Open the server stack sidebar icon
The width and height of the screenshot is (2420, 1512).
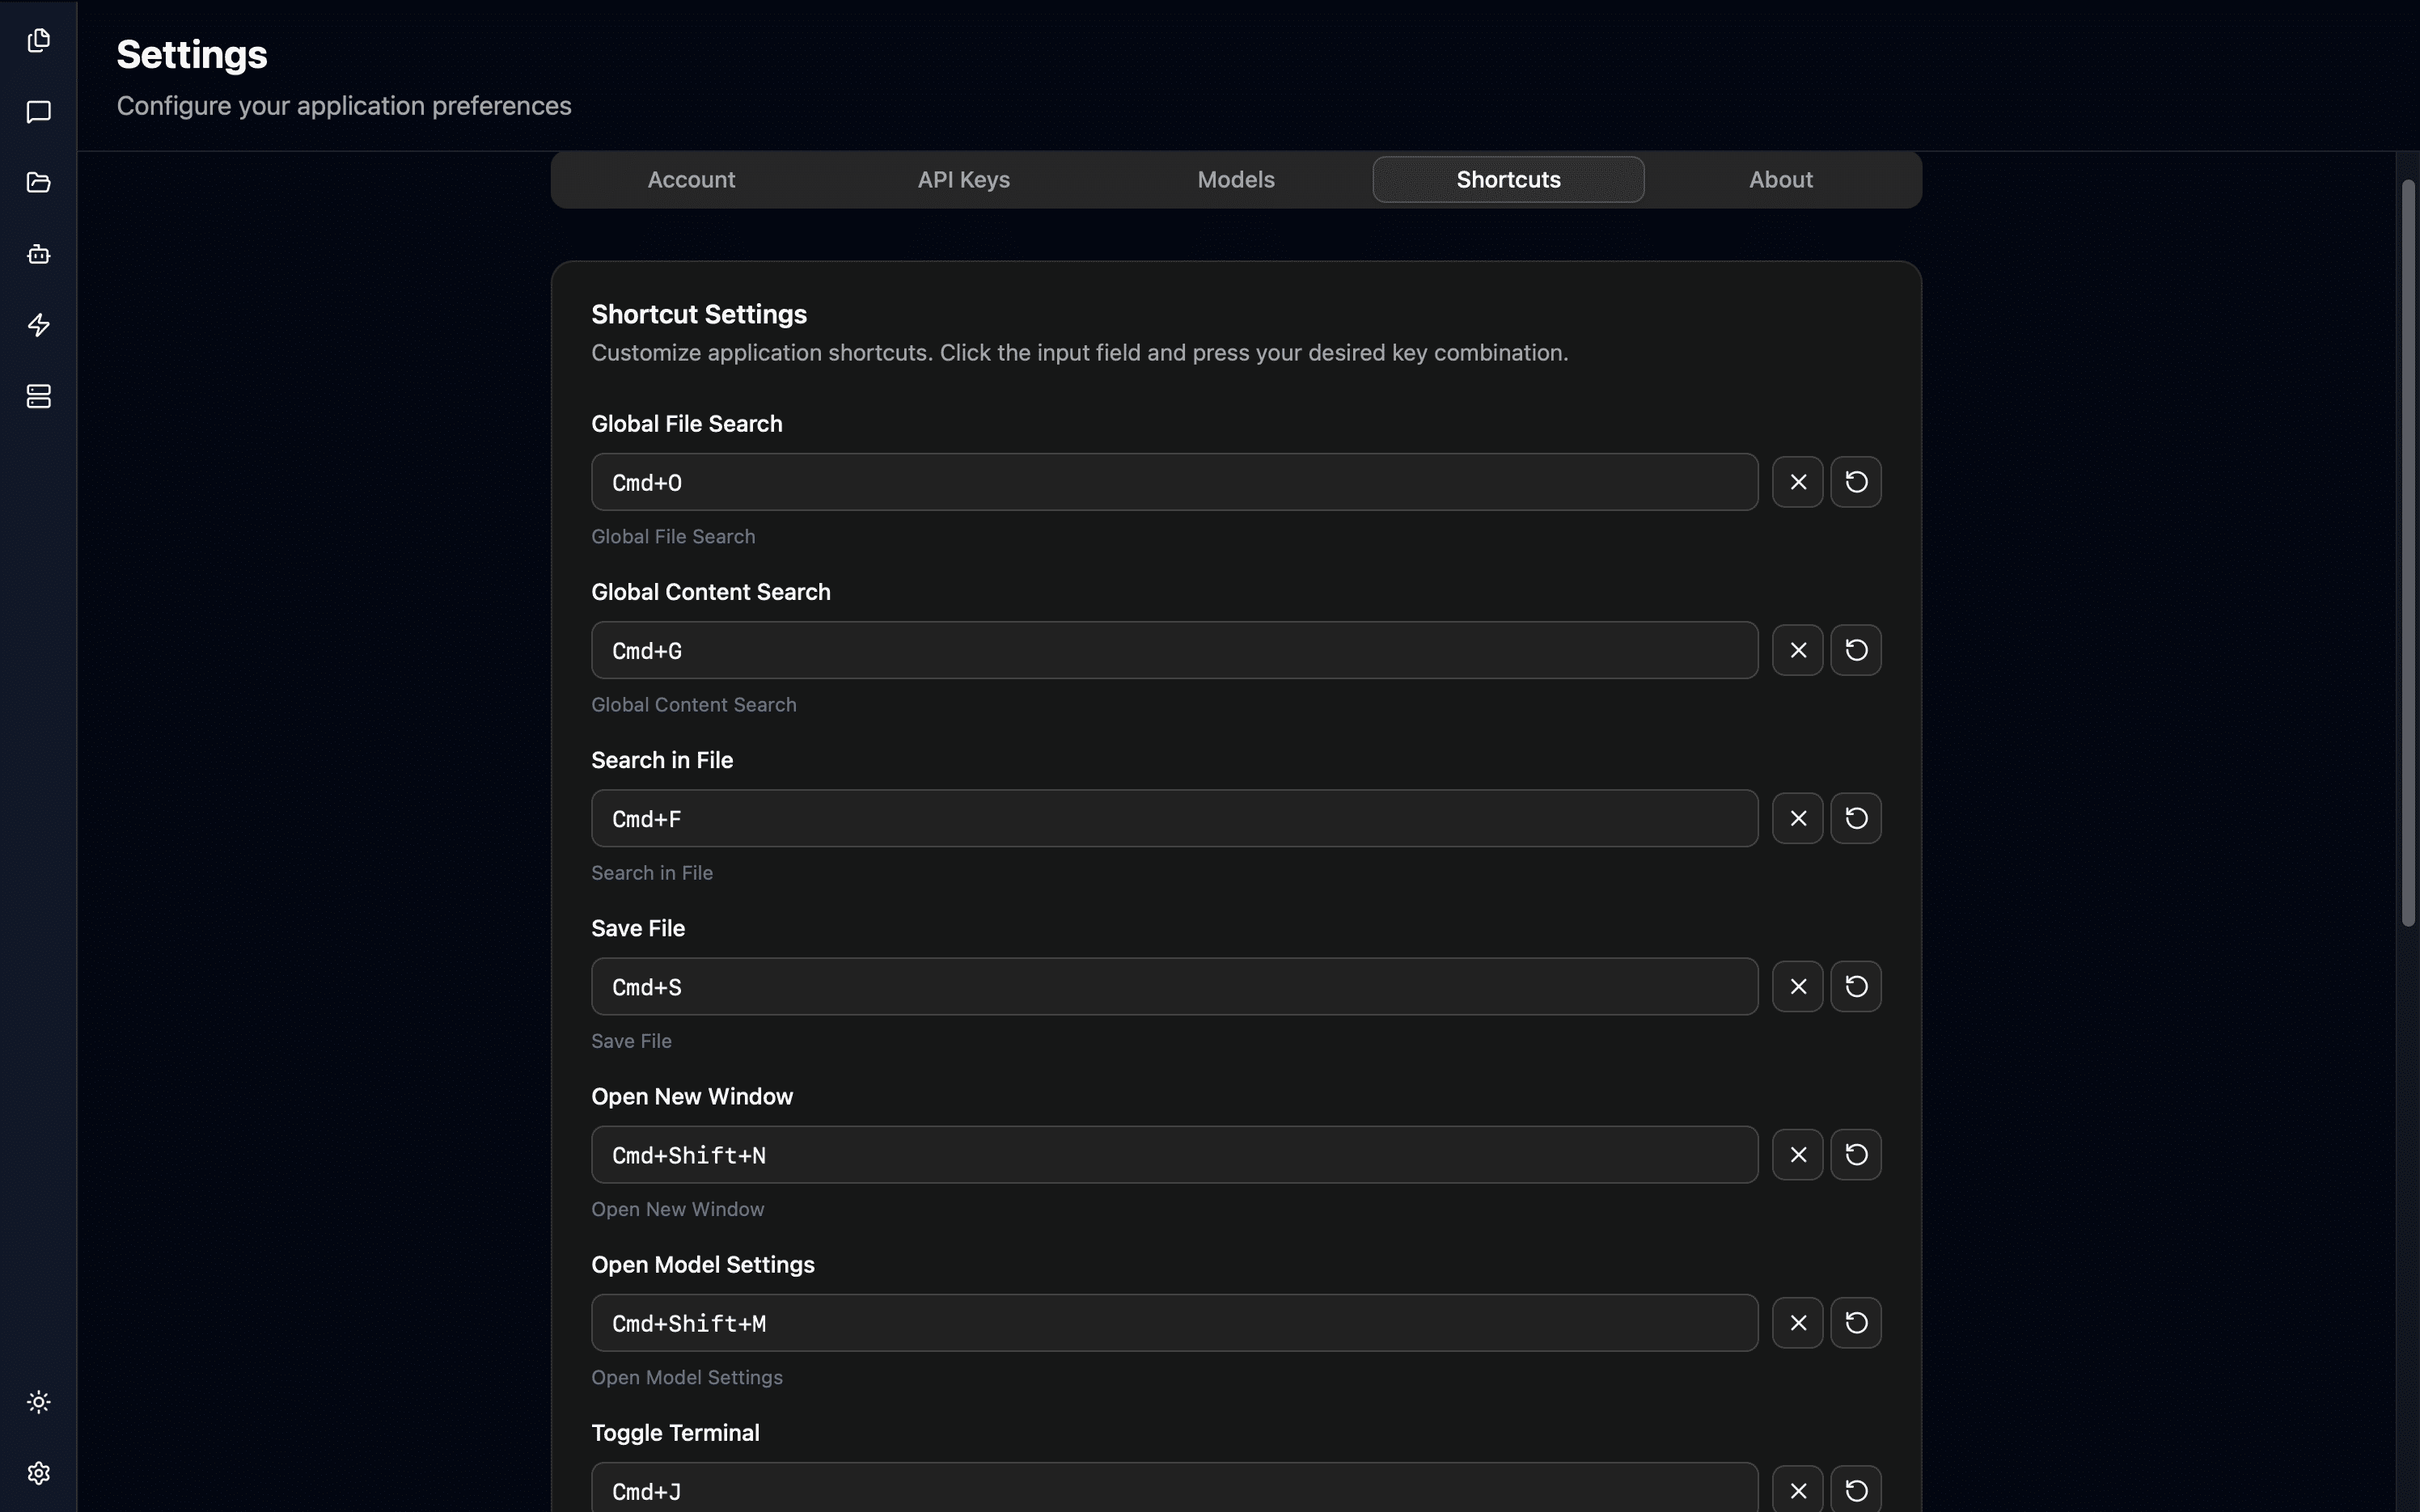coord(38,396)
